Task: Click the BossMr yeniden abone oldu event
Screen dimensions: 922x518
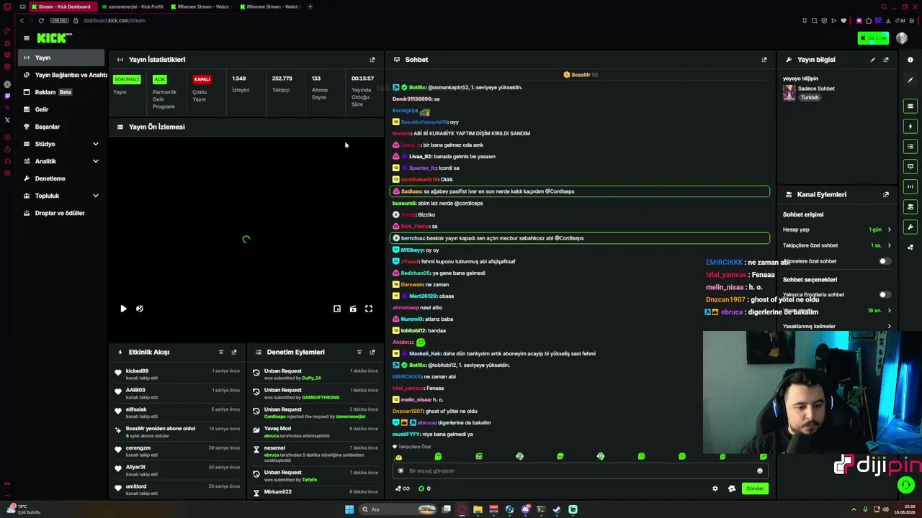Action: (x=176, y=432)
